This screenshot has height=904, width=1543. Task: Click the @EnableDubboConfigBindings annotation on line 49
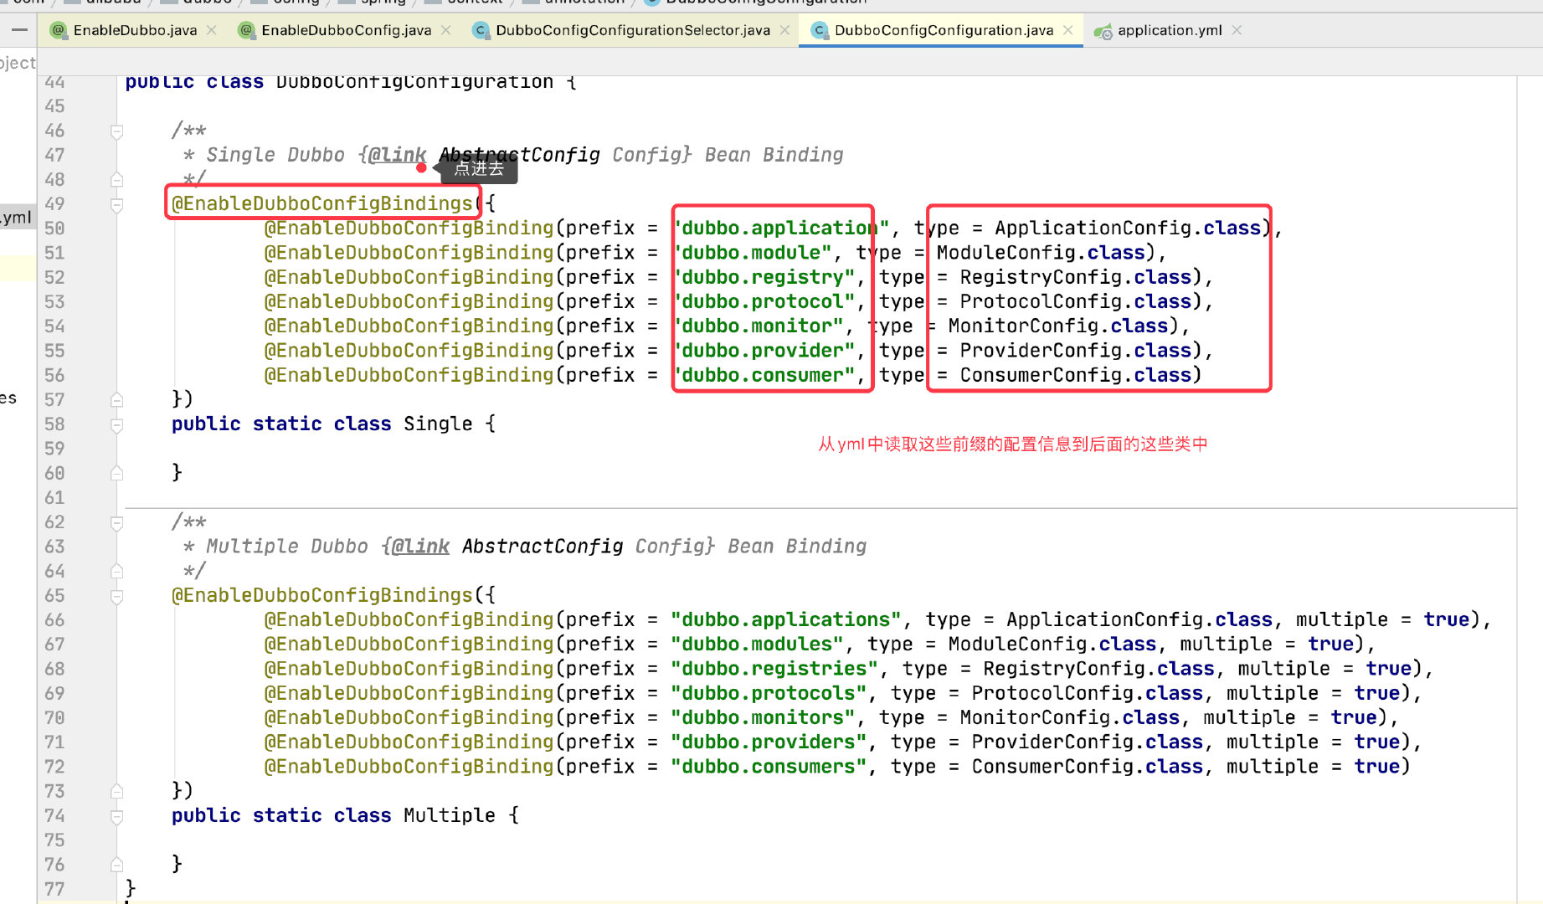[x=322, y=203]
